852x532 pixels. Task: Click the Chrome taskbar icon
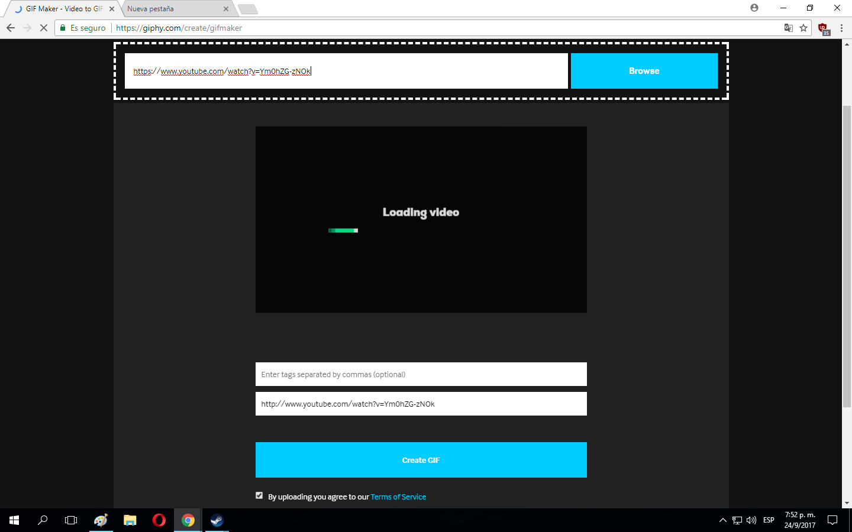click(188, 520)
